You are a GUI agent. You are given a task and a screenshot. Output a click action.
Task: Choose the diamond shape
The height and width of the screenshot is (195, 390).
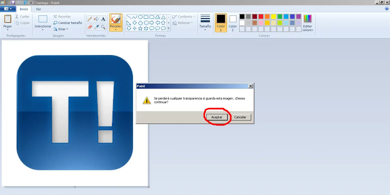(134, 23)
